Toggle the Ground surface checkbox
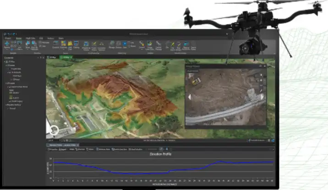The image size is (328, 190). [x=8, y=109]
